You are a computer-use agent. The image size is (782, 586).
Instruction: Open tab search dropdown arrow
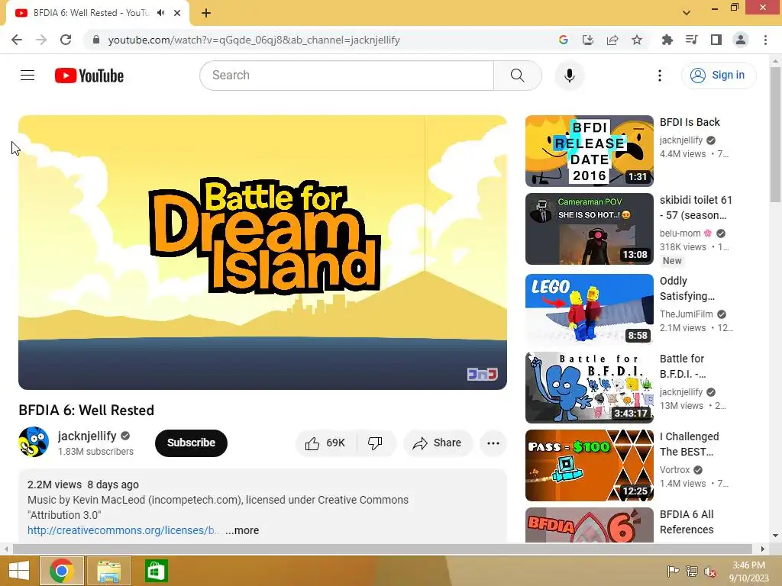(x=687, y=13)
